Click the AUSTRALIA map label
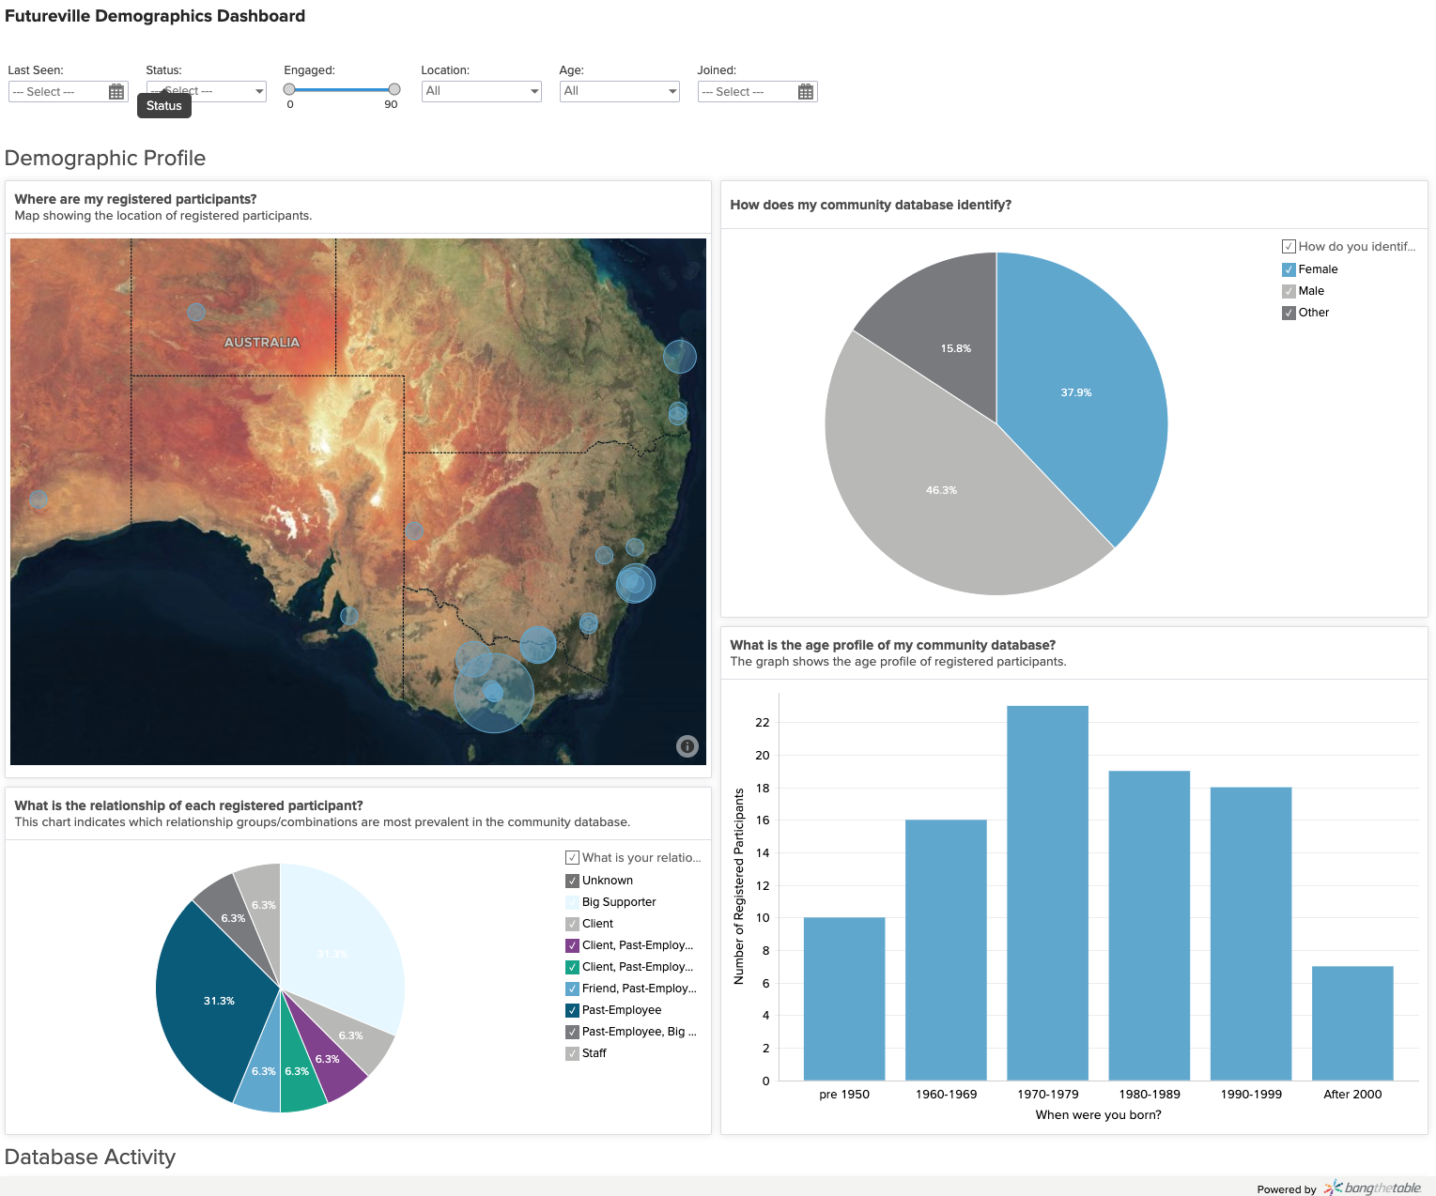This screenshot has width=1436, height=1196. tap(262, 343)
